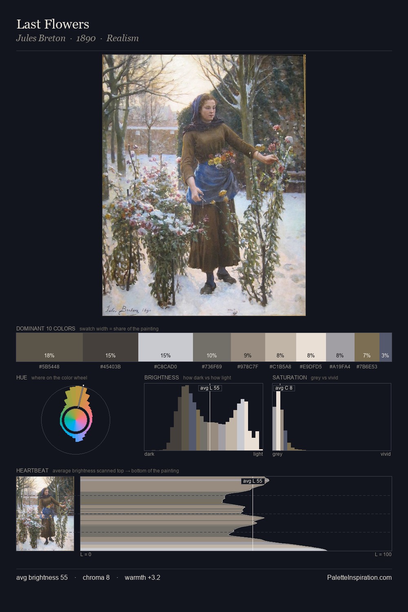Click hex code #E9DFD5 label

[x=311, y=367]
